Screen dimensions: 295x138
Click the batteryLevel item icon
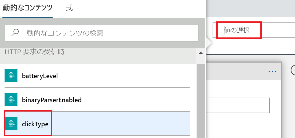[x=11, y=76]
